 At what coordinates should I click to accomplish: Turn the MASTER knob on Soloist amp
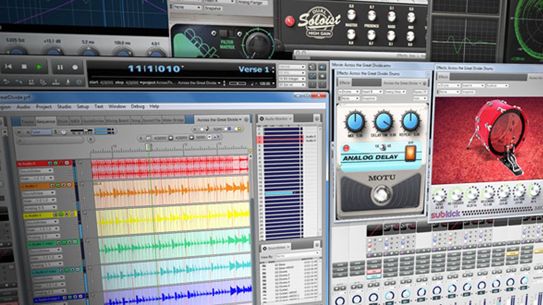(351, 15)
